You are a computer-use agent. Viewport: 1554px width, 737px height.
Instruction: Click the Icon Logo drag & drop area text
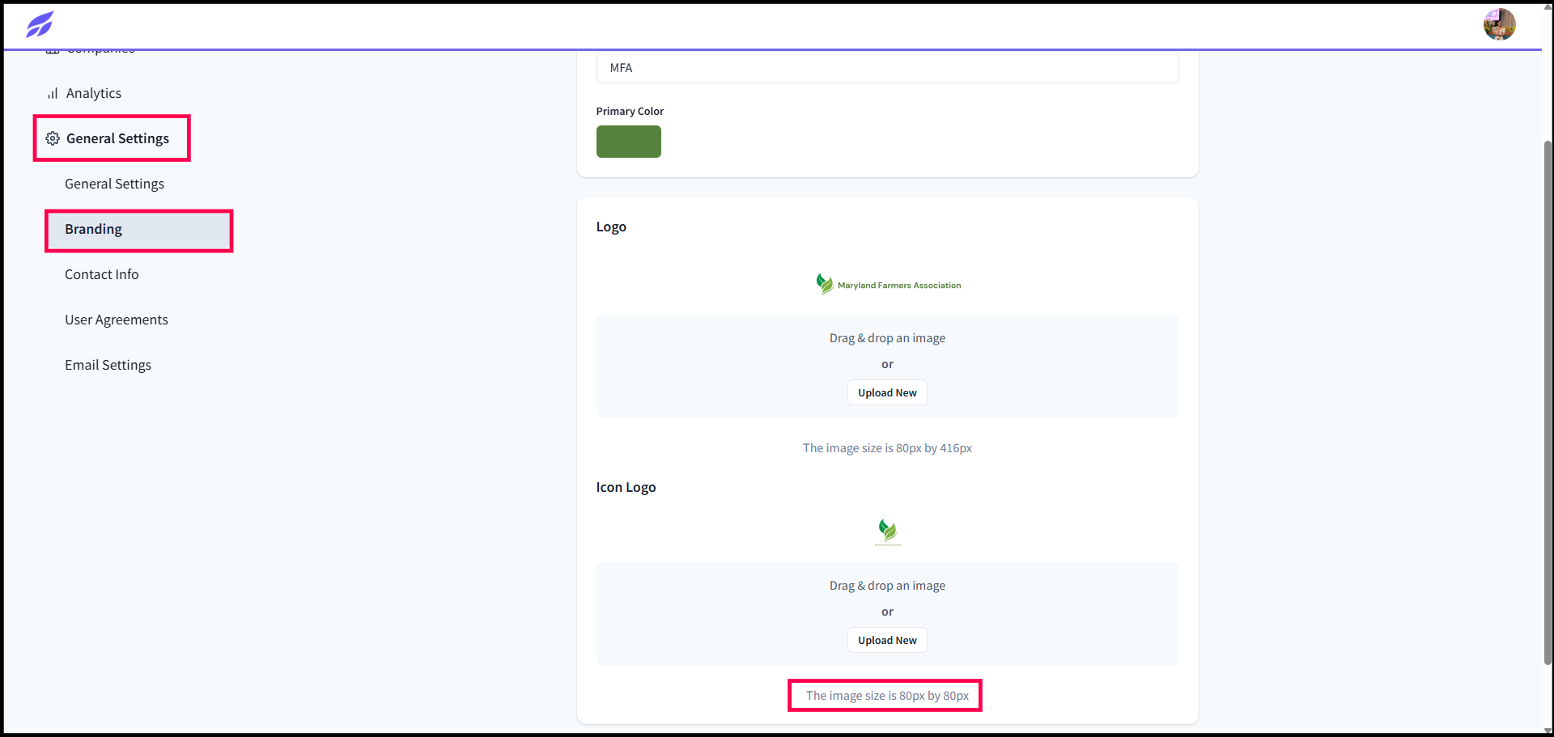(887, 586)
